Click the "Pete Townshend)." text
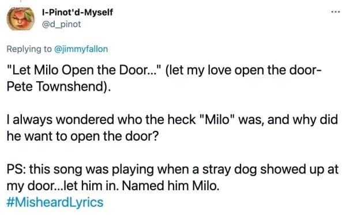 (59, 86)
